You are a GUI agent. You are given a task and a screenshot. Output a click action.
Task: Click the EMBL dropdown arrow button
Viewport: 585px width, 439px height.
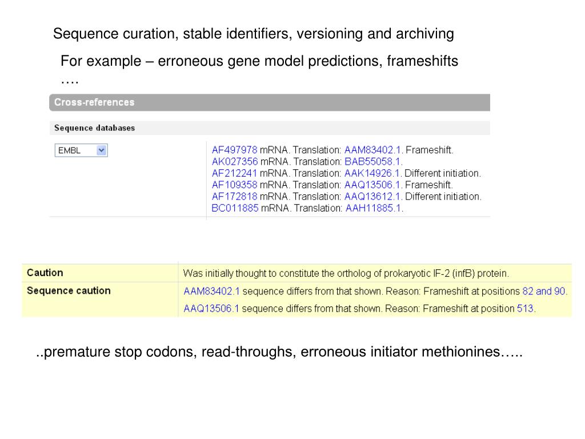pyautogui.click(x=102, y=150)
